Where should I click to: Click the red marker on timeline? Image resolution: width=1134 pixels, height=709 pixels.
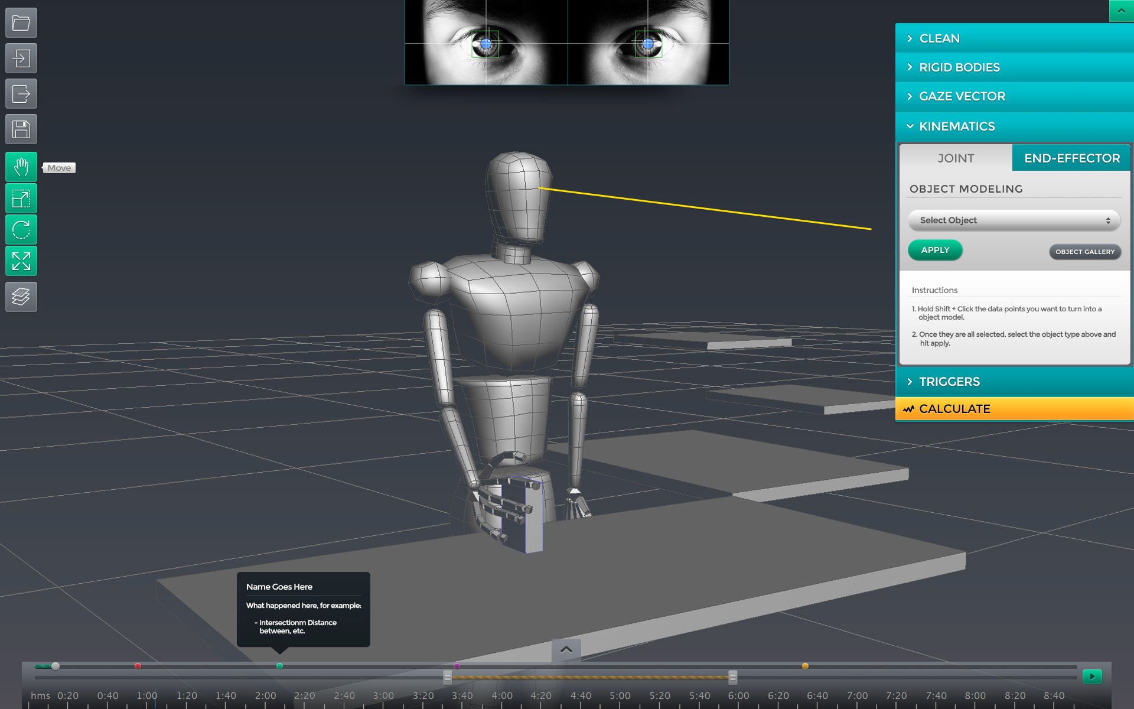click(x=138, y=666)
